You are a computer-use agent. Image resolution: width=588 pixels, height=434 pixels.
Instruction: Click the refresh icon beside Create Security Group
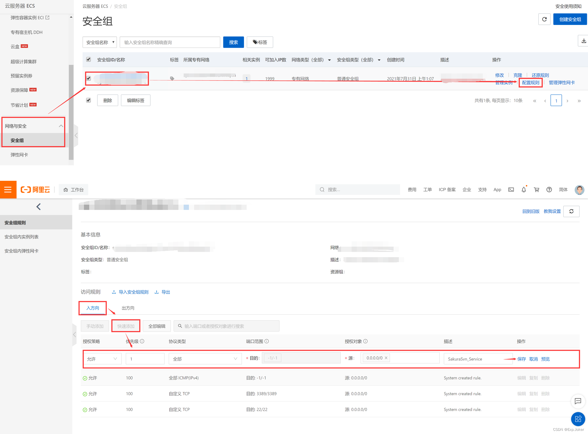544,19
